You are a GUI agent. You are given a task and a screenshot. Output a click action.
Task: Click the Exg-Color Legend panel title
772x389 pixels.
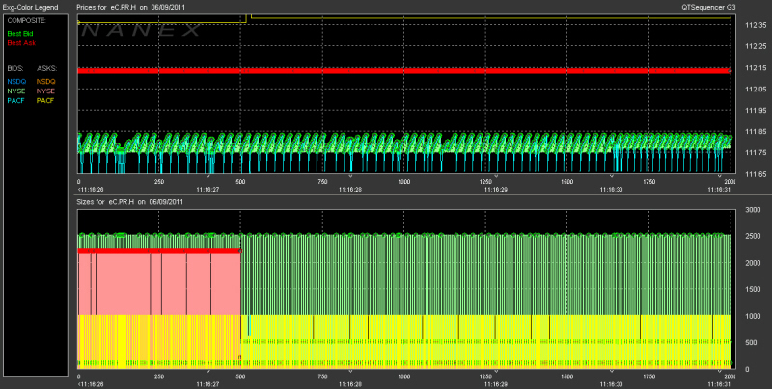tap(30, 7)
